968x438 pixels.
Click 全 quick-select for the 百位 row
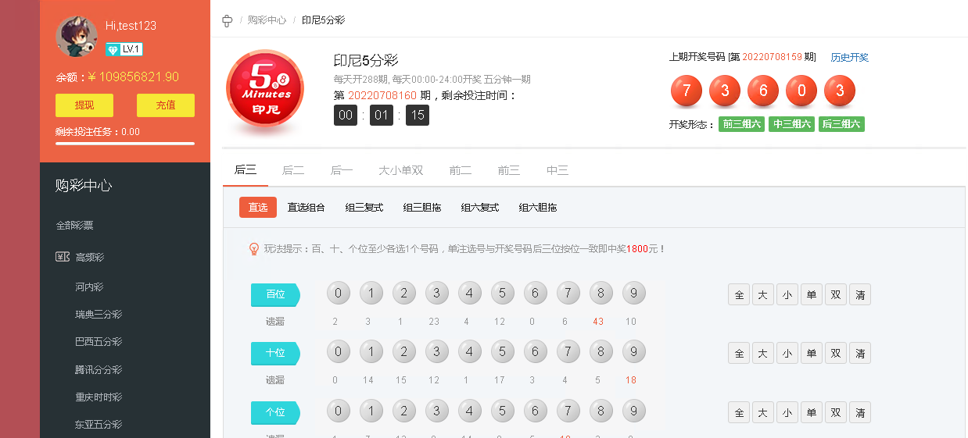pos(739,294)
